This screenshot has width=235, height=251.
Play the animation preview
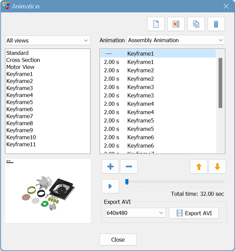[x=110, y=186]
